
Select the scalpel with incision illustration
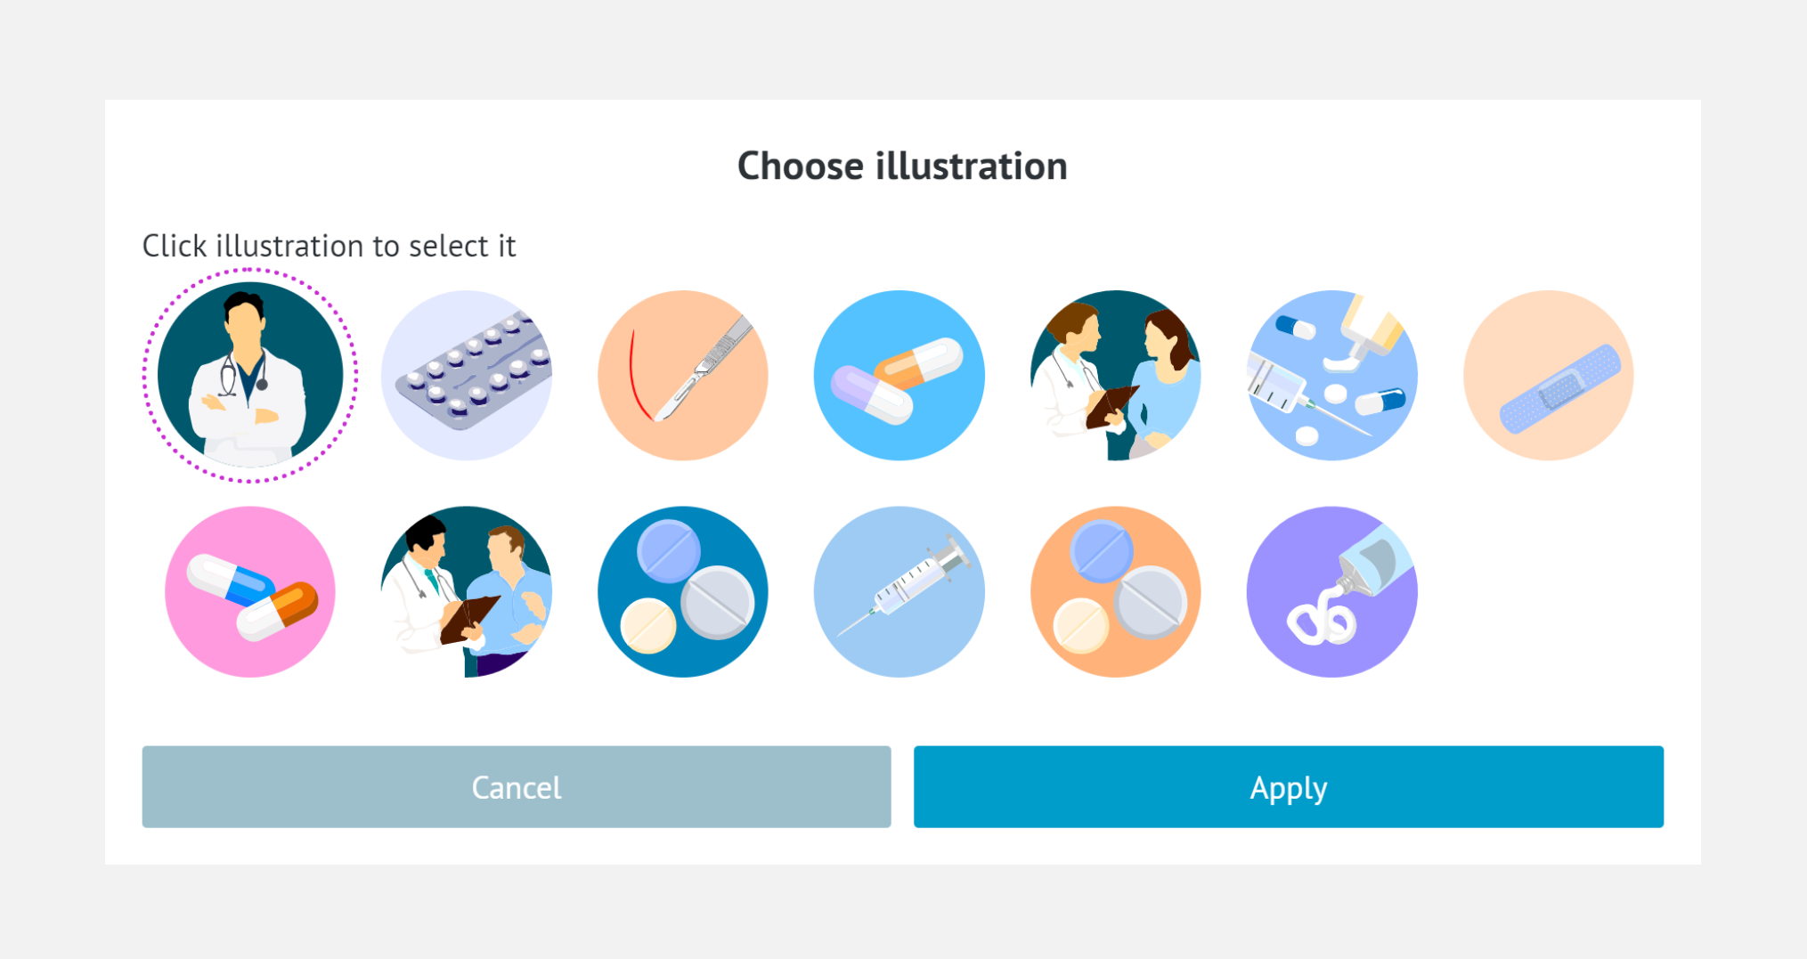(682, 375)
